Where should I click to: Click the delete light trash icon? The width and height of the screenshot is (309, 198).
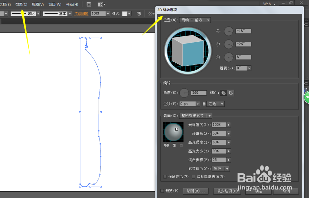click(181, 145)
